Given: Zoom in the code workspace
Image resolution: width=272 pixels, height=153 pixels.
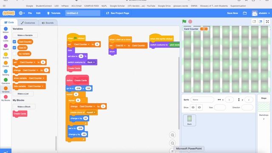Looking at the screenshot, I should pos(173,135).
